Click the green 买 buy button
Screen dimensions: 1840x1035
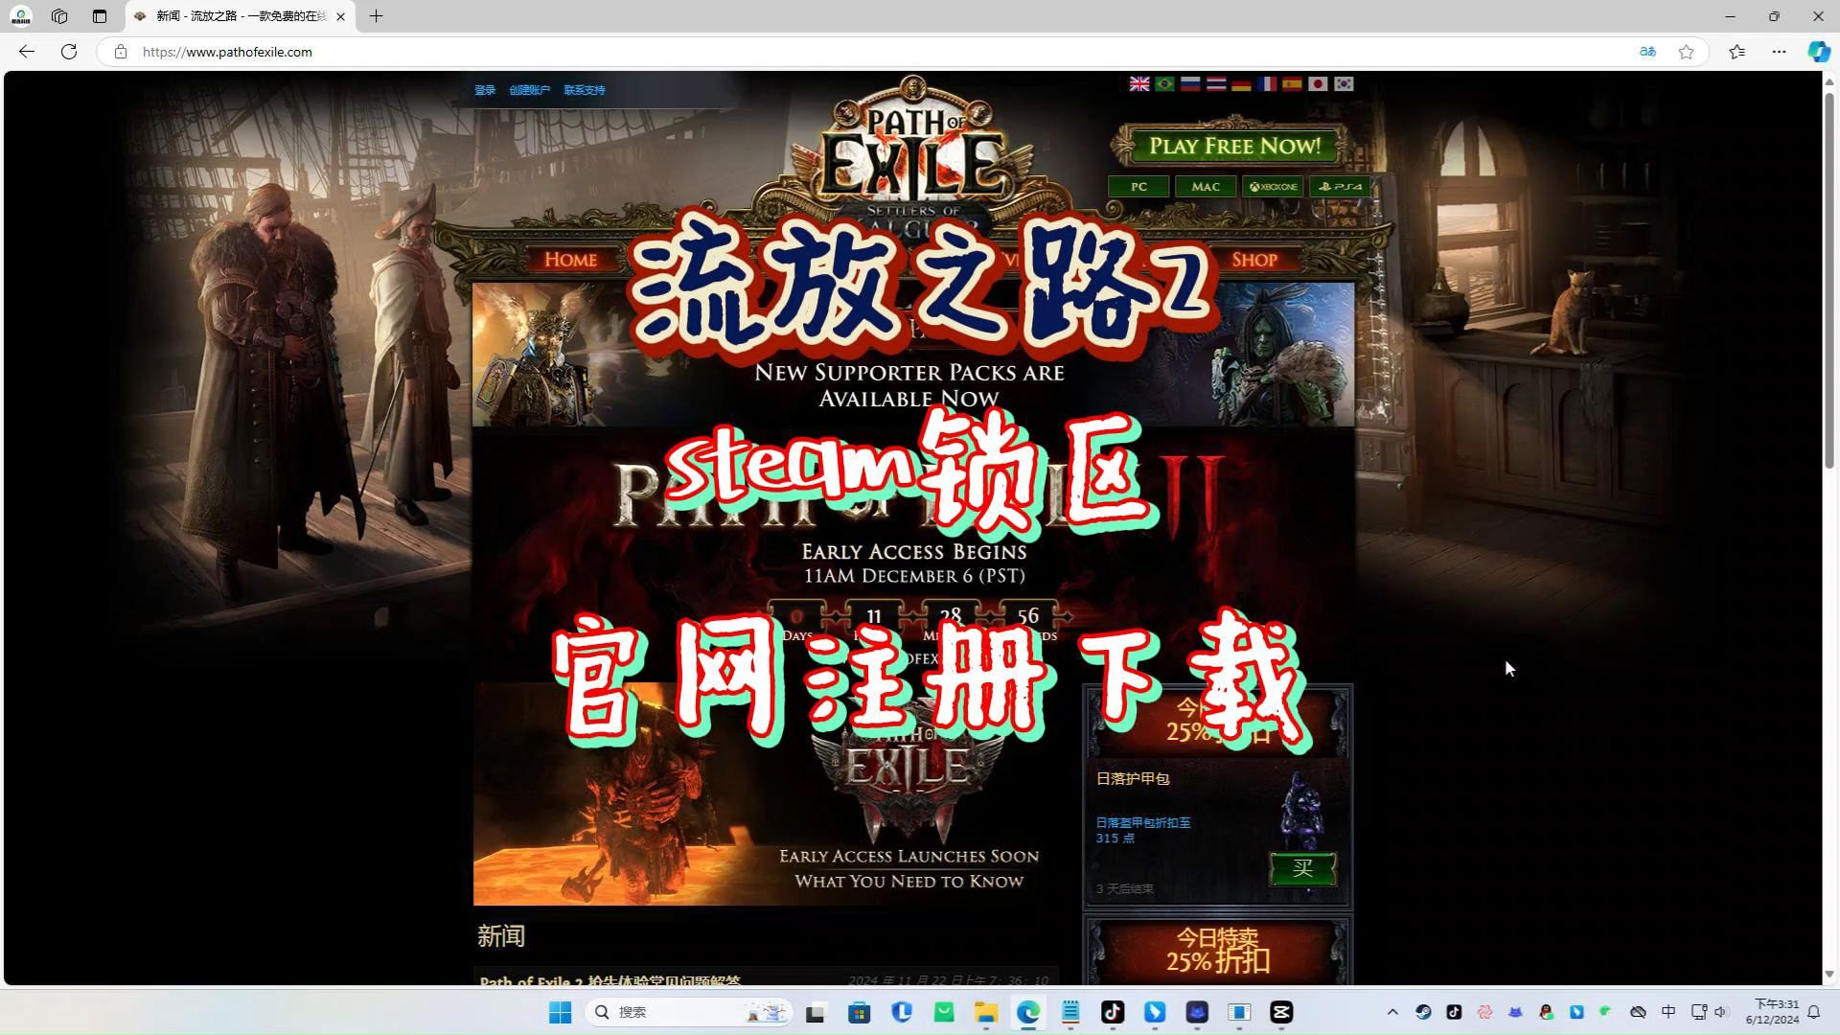click(1302, 868)
